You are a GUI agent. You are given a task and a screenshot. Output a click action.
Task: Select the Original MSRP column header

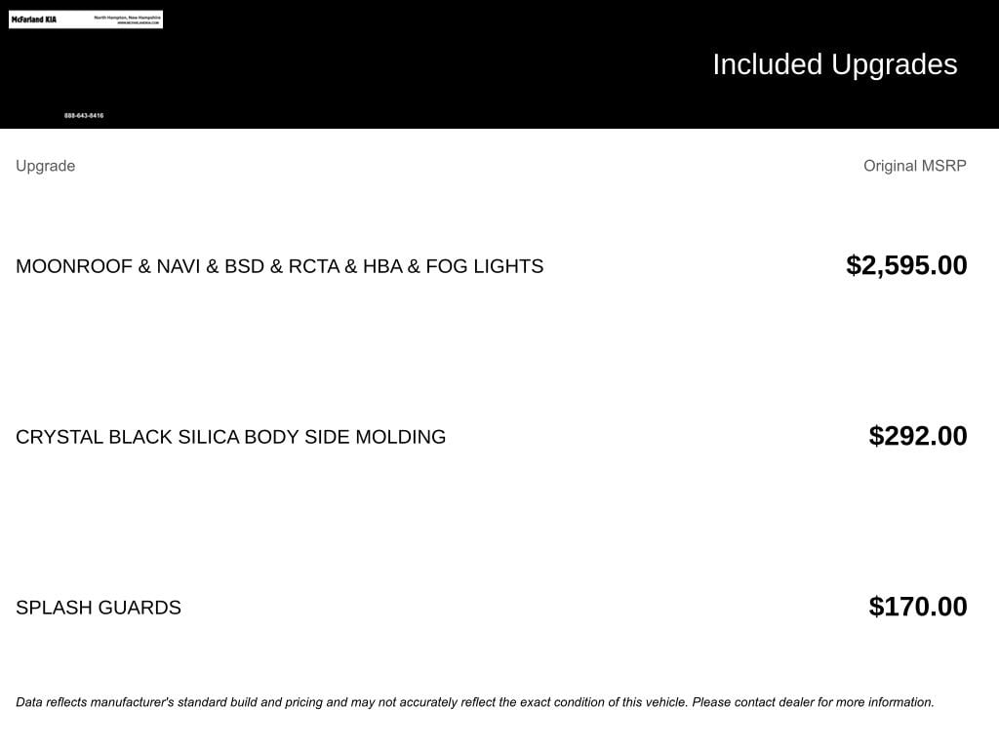click(x=914, y=166)
